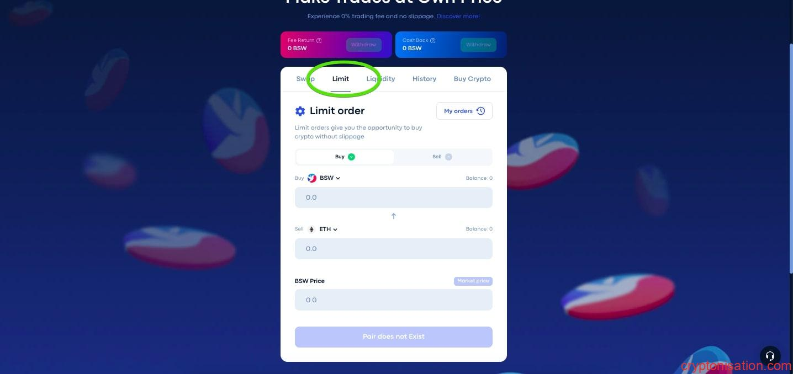The width and height of the screenshot is (793, 374).
Task: Select the Buy order toggle
Action: tap(345, 157)
